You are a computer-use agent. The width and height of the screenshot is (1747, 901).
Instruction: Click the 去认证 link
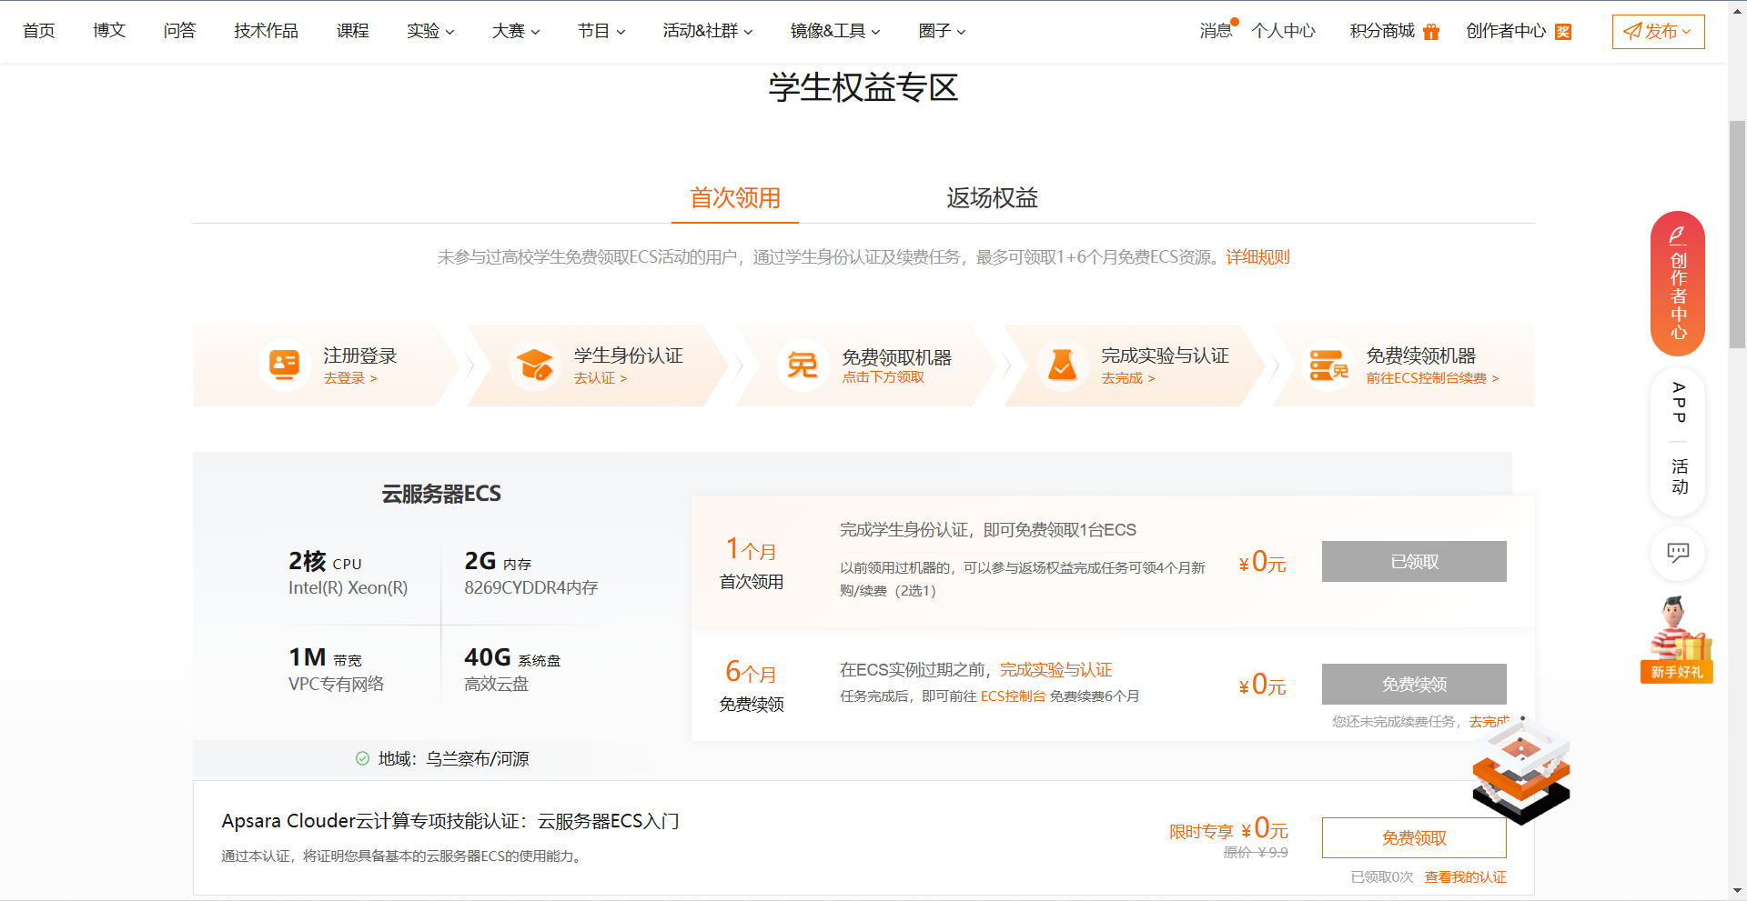coord(601,378)
